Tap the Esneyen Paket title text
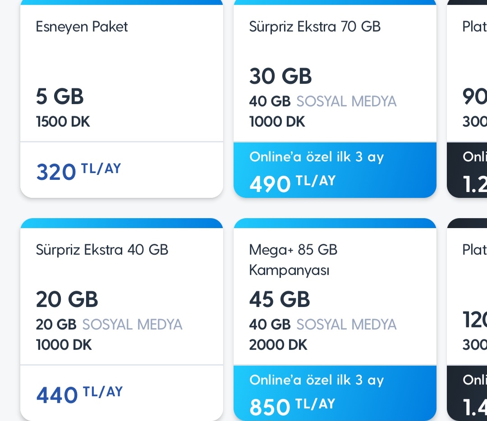The image size is (487, 421). (82, 27)
